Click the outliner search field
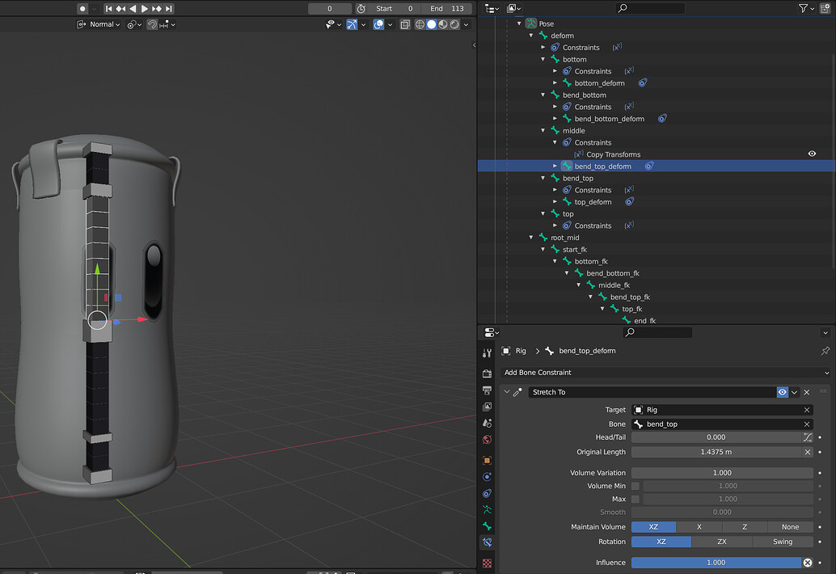The width and height of the screenshot is (836, 574). pyautogui.click(x=651, y=8)
